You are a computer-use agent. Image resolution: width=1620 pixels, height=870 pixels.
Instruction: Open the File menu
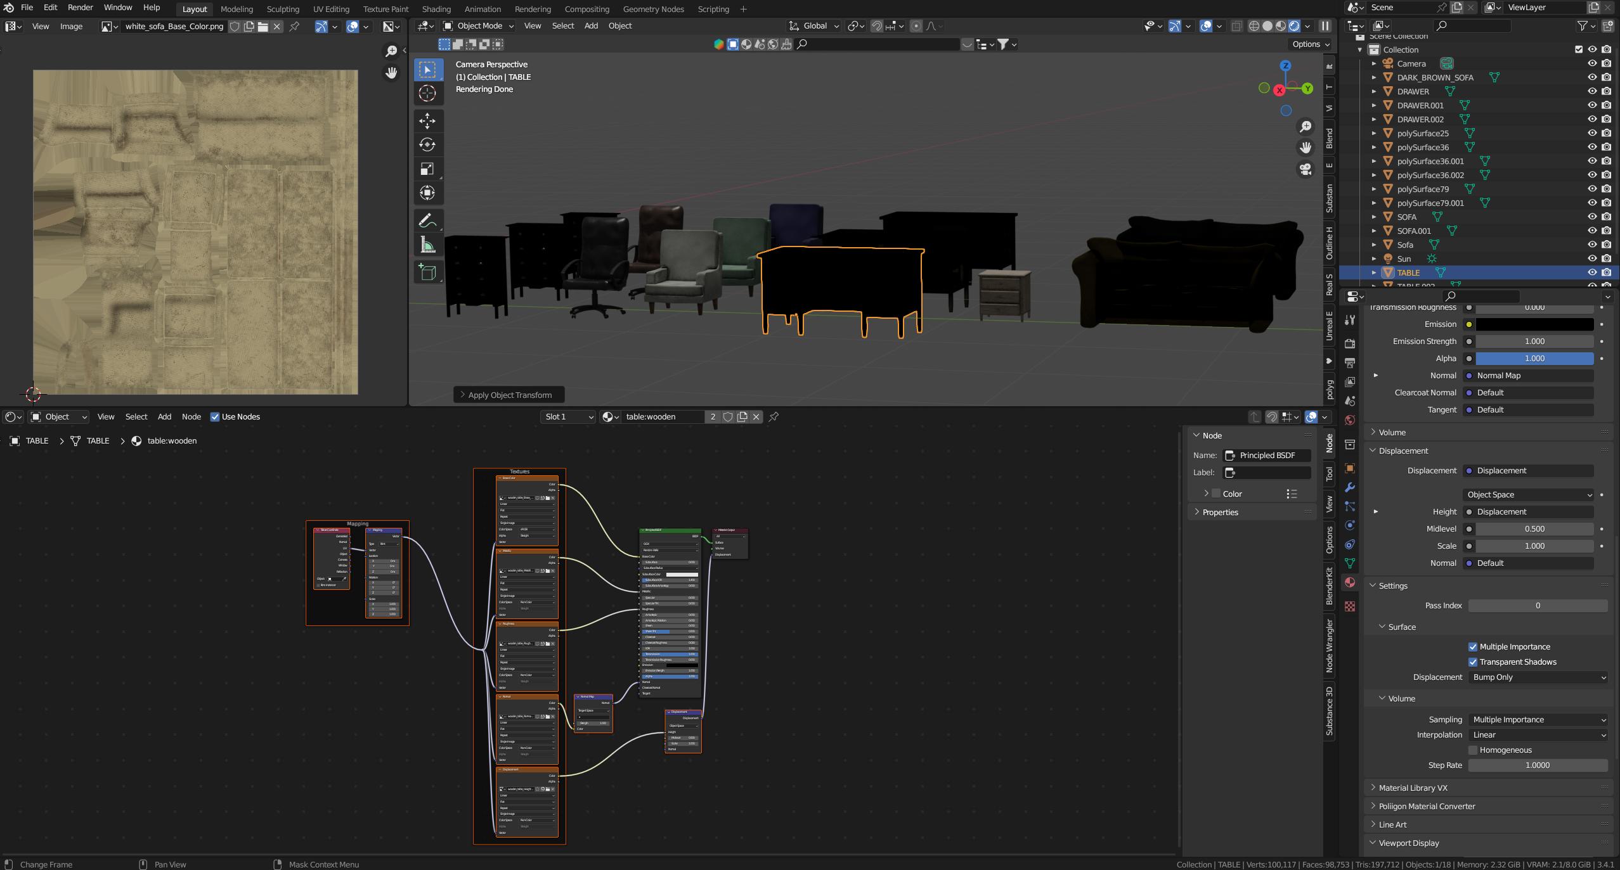(x=27, y=8)
